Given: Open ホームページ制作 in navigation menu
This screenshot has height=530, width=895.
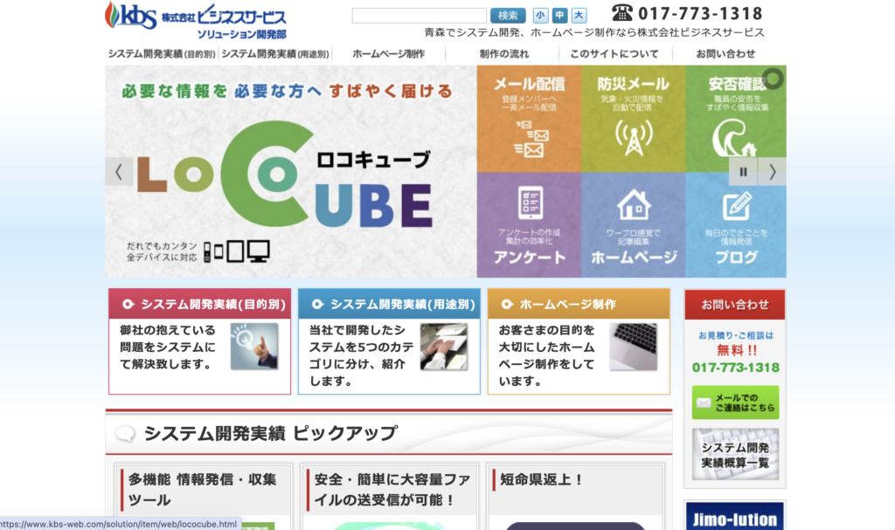Looking at the screenshot, I should click(388, 54).
